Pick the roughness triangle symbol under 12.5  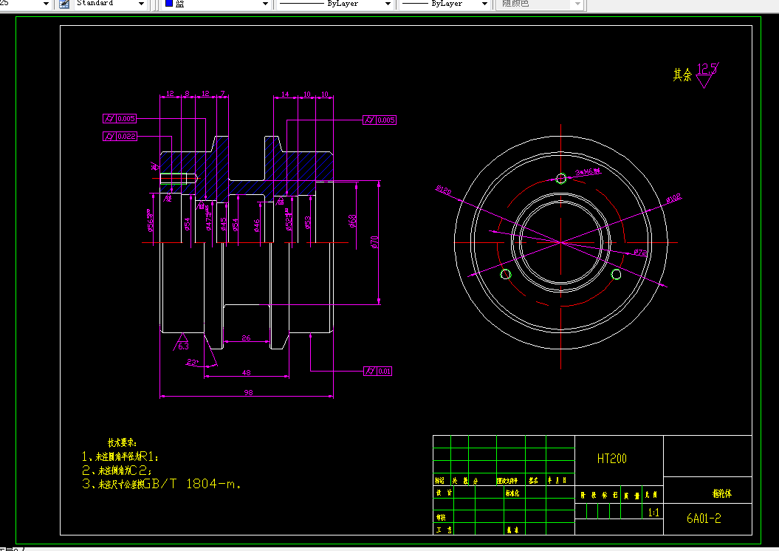(x=704, y=82)
